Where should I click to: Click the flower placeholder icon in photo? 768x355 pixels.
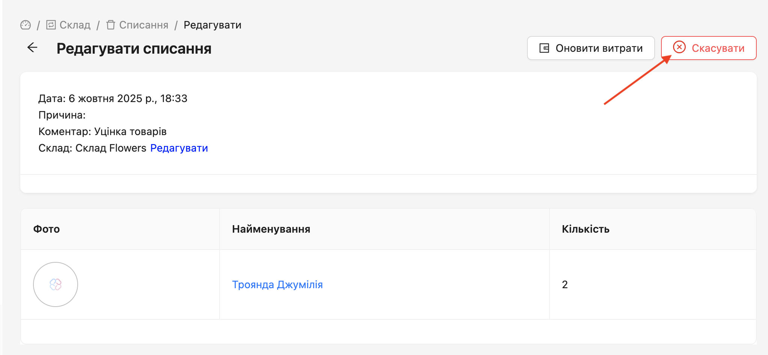click(x=56, y=284)
